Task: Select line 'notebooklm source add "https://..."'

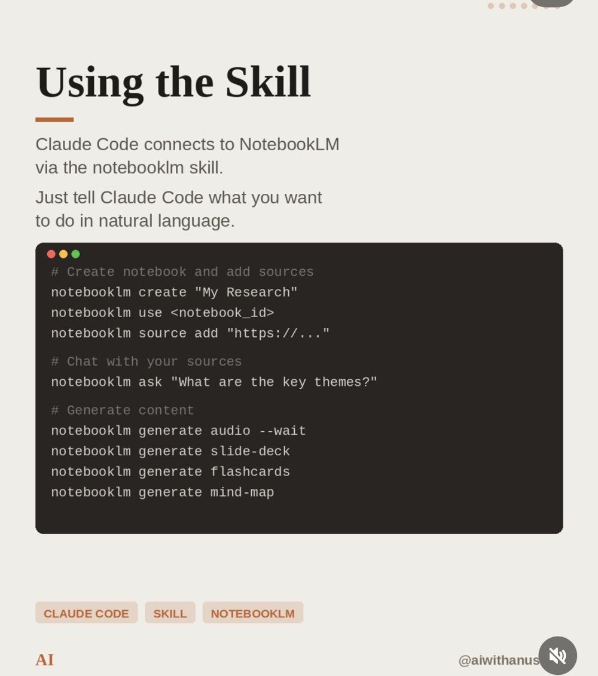Action: click(x=190, y=333)
